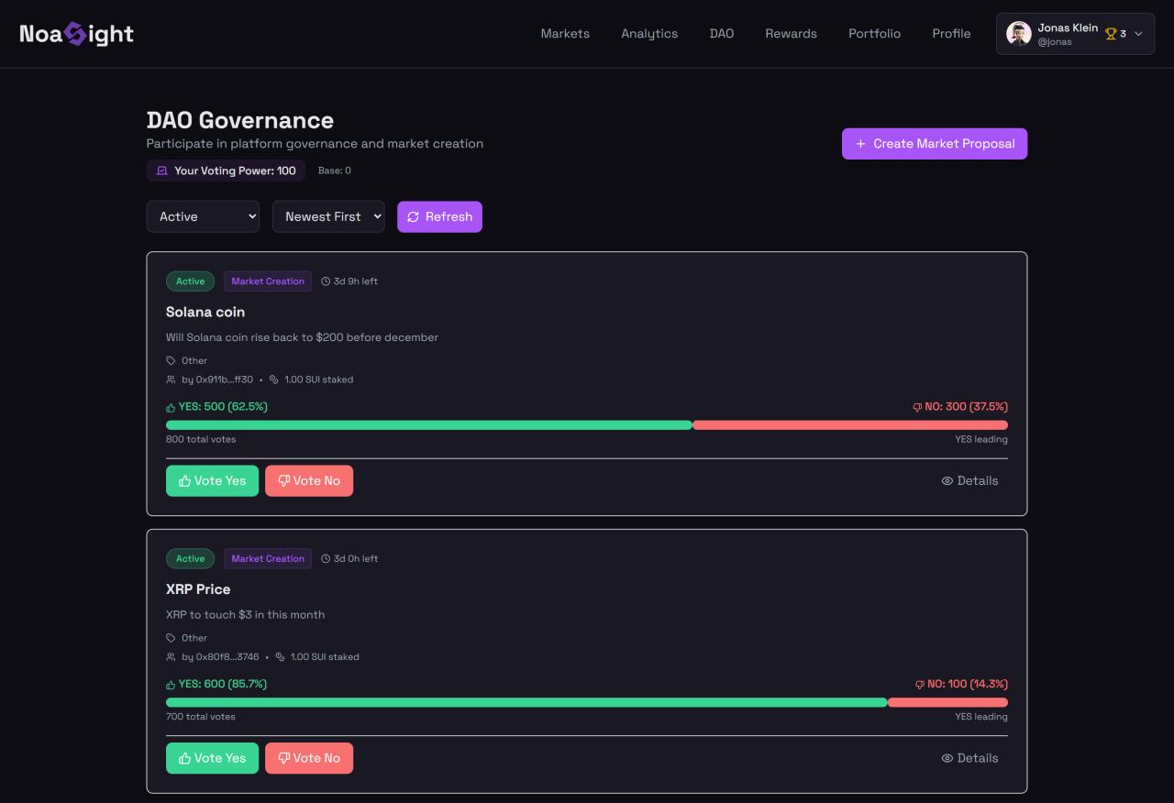Click the NoaSight logo

(76, 34)
